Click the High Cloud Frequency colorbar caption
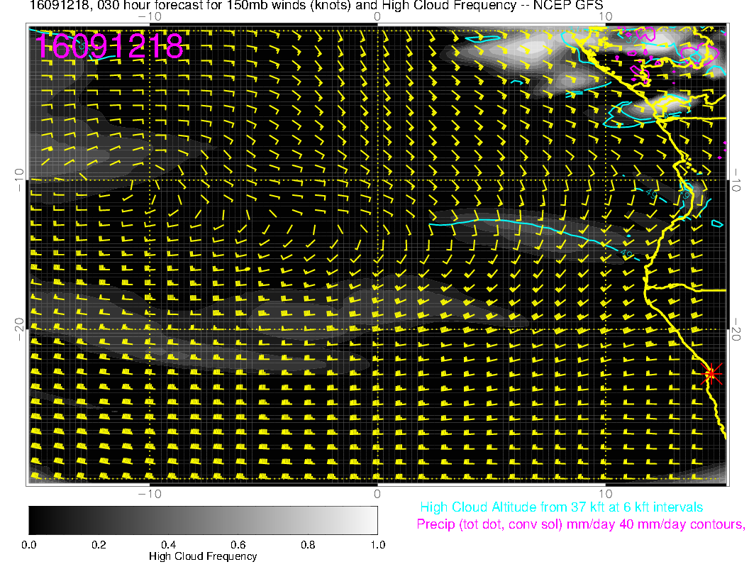This screenshot has height=579, width=749. pyautogui.click(x=203, y=557)
